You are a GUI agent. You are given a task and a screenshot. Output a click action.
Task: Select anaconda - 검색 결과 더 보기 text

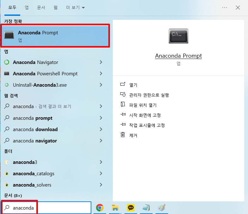coord(42,107)
